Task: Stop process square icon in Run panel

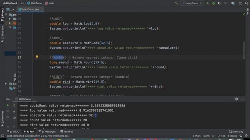Action: click(7, 111)
